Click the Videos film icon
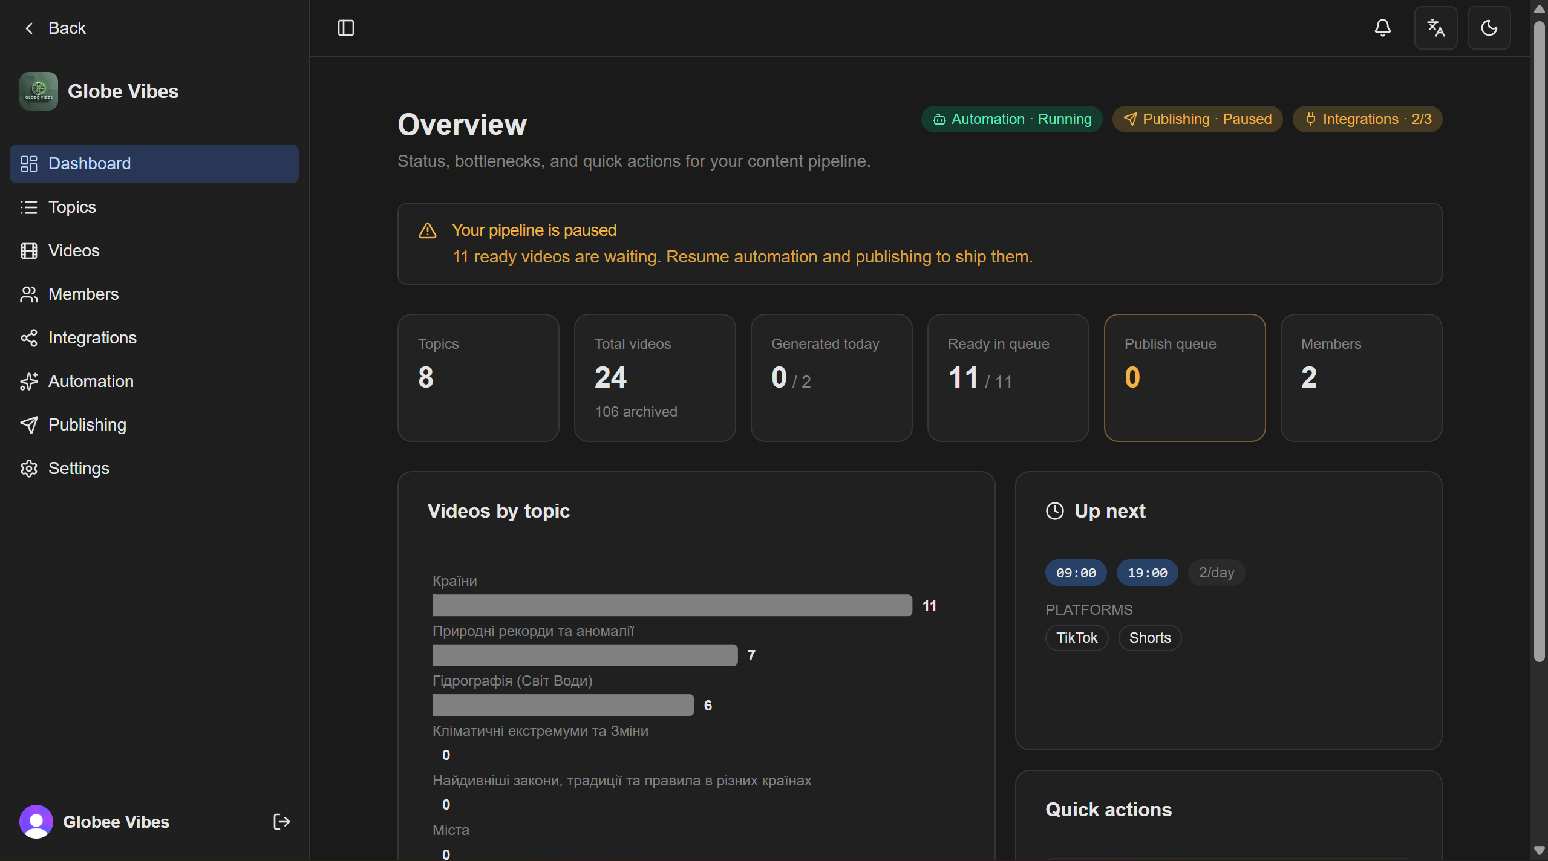The width and height of the screenshot is (1548, 861). [29, 251]
